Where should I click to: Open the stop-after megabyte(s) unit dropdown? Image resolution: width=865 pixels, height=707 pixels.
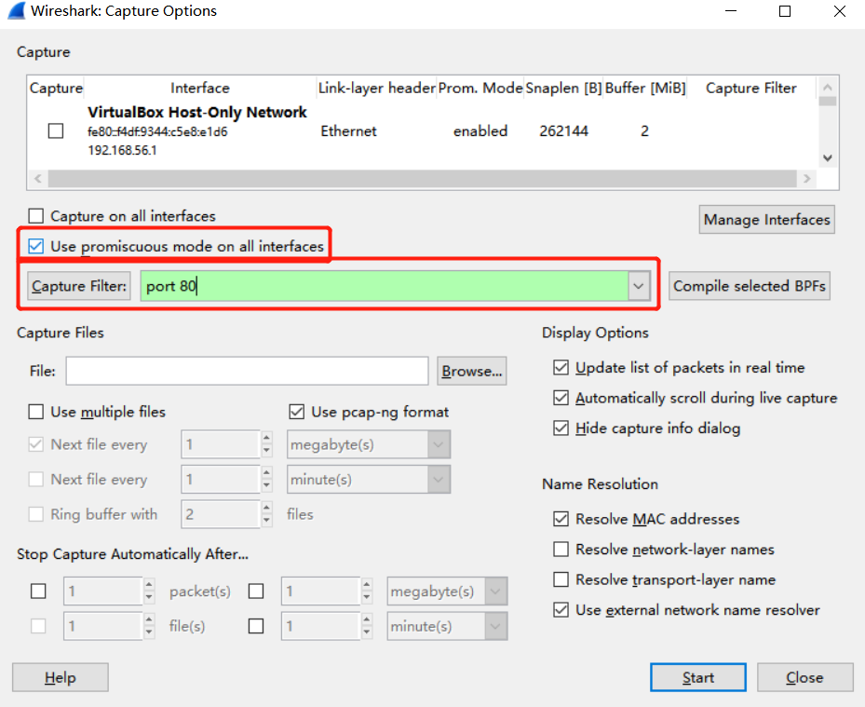pyautogui.click(x=495, y=591)
